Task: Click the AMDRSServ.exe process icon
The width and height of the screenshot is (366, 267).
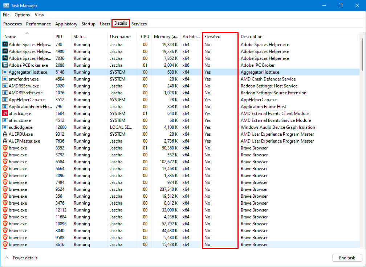Action: coord(5,86)
